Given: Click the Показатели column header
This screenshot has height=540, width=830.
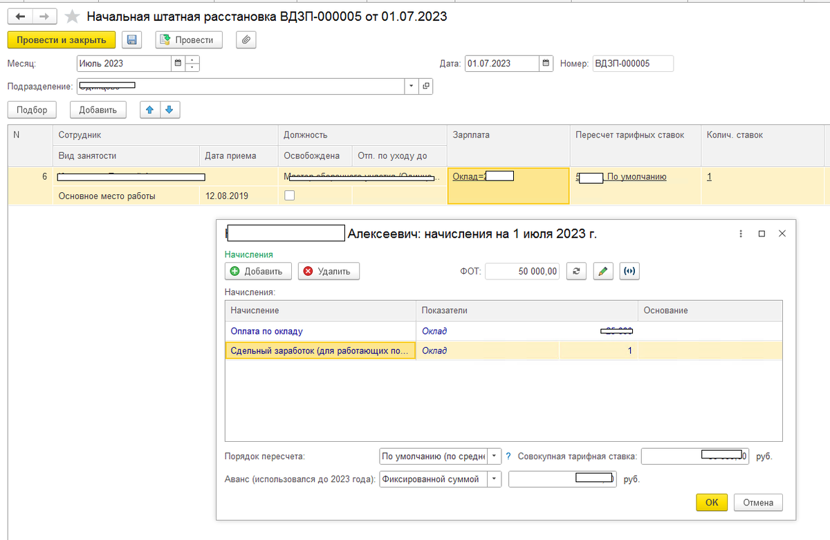Looking at the screenshot, I should point(527,310).
